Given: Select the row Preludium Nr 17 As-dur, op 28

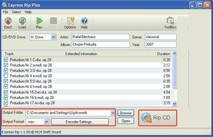Looking at the screenshot, I should [x=87, y=103].
